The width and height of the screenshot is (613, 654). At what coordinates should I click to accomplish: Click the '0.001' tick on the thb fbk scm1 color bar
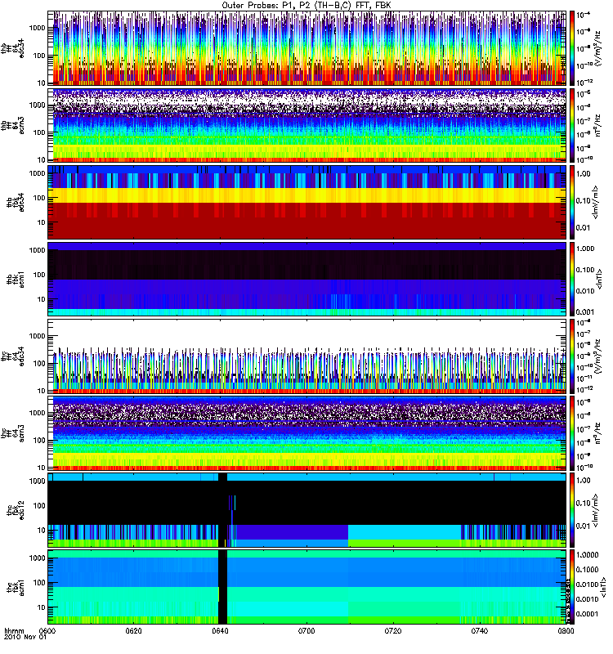pos(585,312)
